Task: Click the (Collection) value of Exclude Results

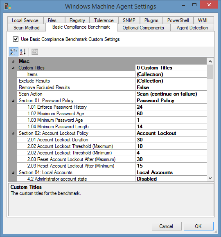Action: click(171, 81)
